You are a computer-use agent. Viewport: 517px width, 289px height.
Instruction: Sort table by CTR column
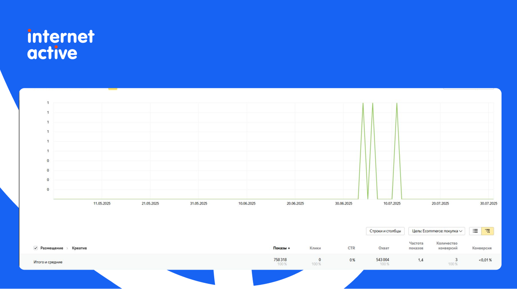pyautogui.click(x=351, y=248)
